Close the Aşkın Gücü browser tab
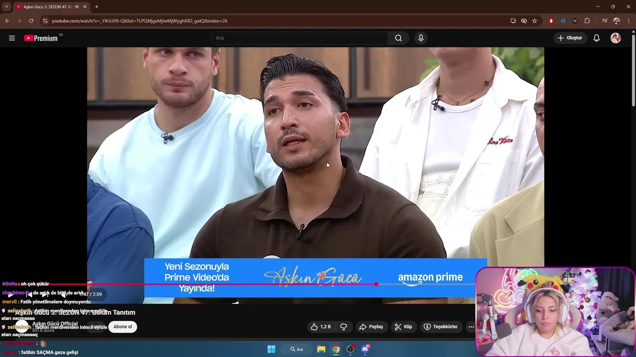Image resolution: width=636 pixels, height=357 pixels. 84,7
